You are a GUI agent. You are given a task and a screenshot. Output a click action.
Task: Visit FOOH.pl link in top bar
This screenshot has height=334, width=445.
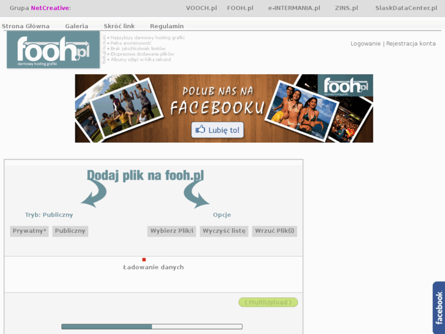(240, 8)
